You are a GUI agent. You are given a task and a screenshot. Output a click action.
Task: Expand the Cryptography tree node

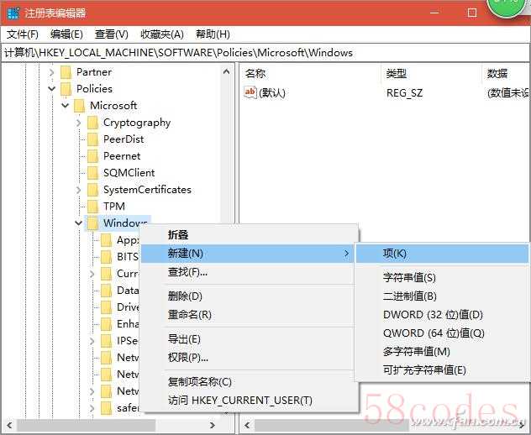click(x=79, y=123)
